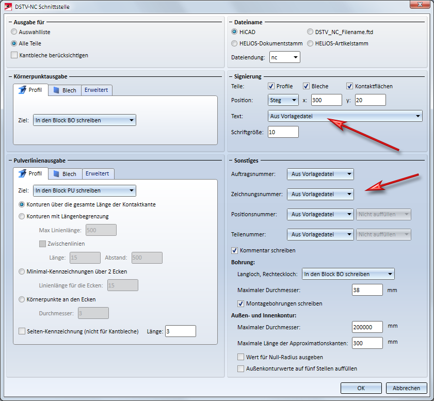Open the Dateiendung dropdown
Image resolution: width=434 pixels, height=401 pixels.
click(x=284, y=57)
